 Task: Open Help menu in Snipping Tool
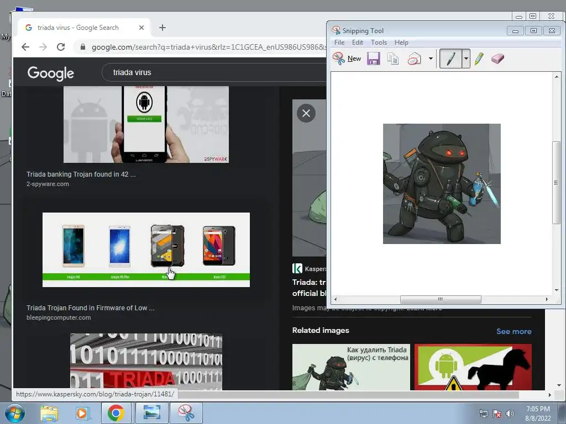click(x=401, y=43)
